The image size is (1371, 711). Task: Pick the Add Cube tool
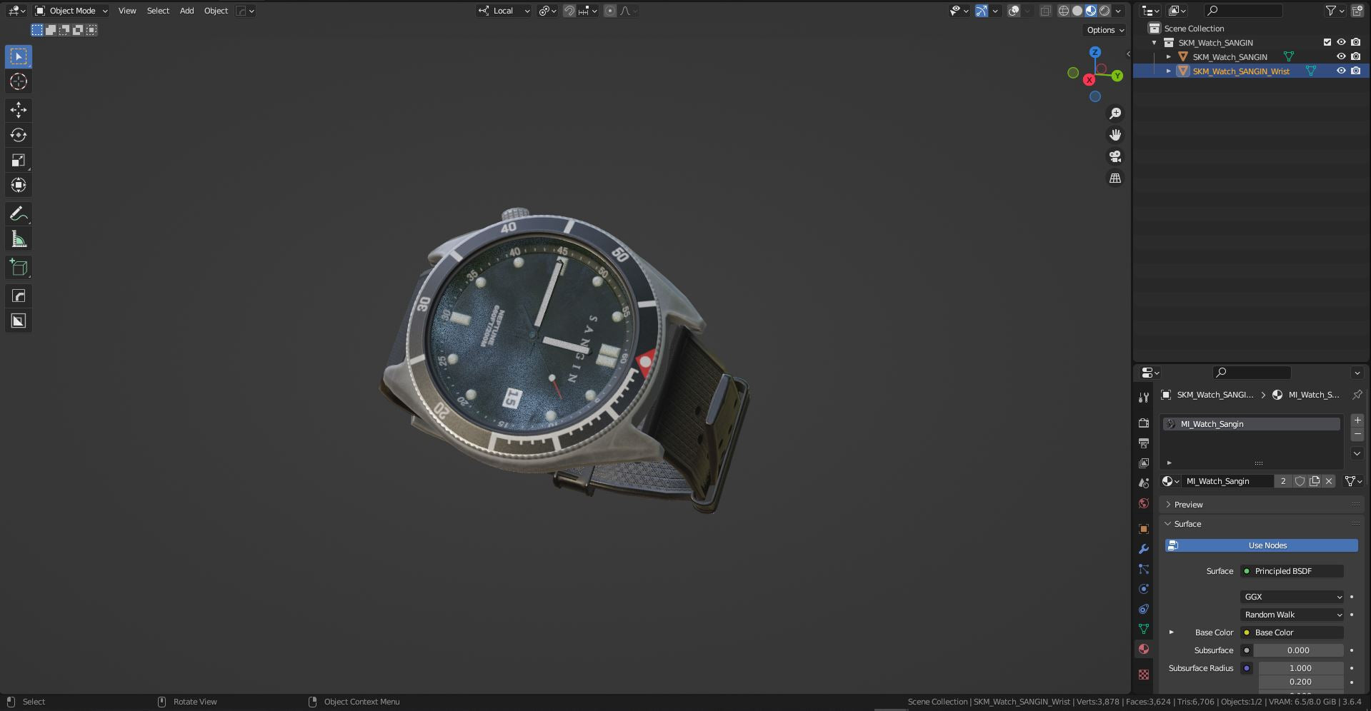click(x=19, y=268)
